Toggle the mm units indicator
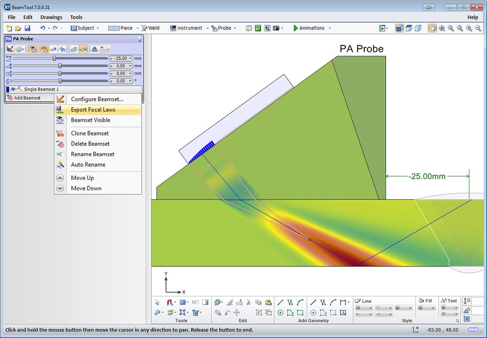The width and height of the screenshot is (487, 338). coord(473,330)
